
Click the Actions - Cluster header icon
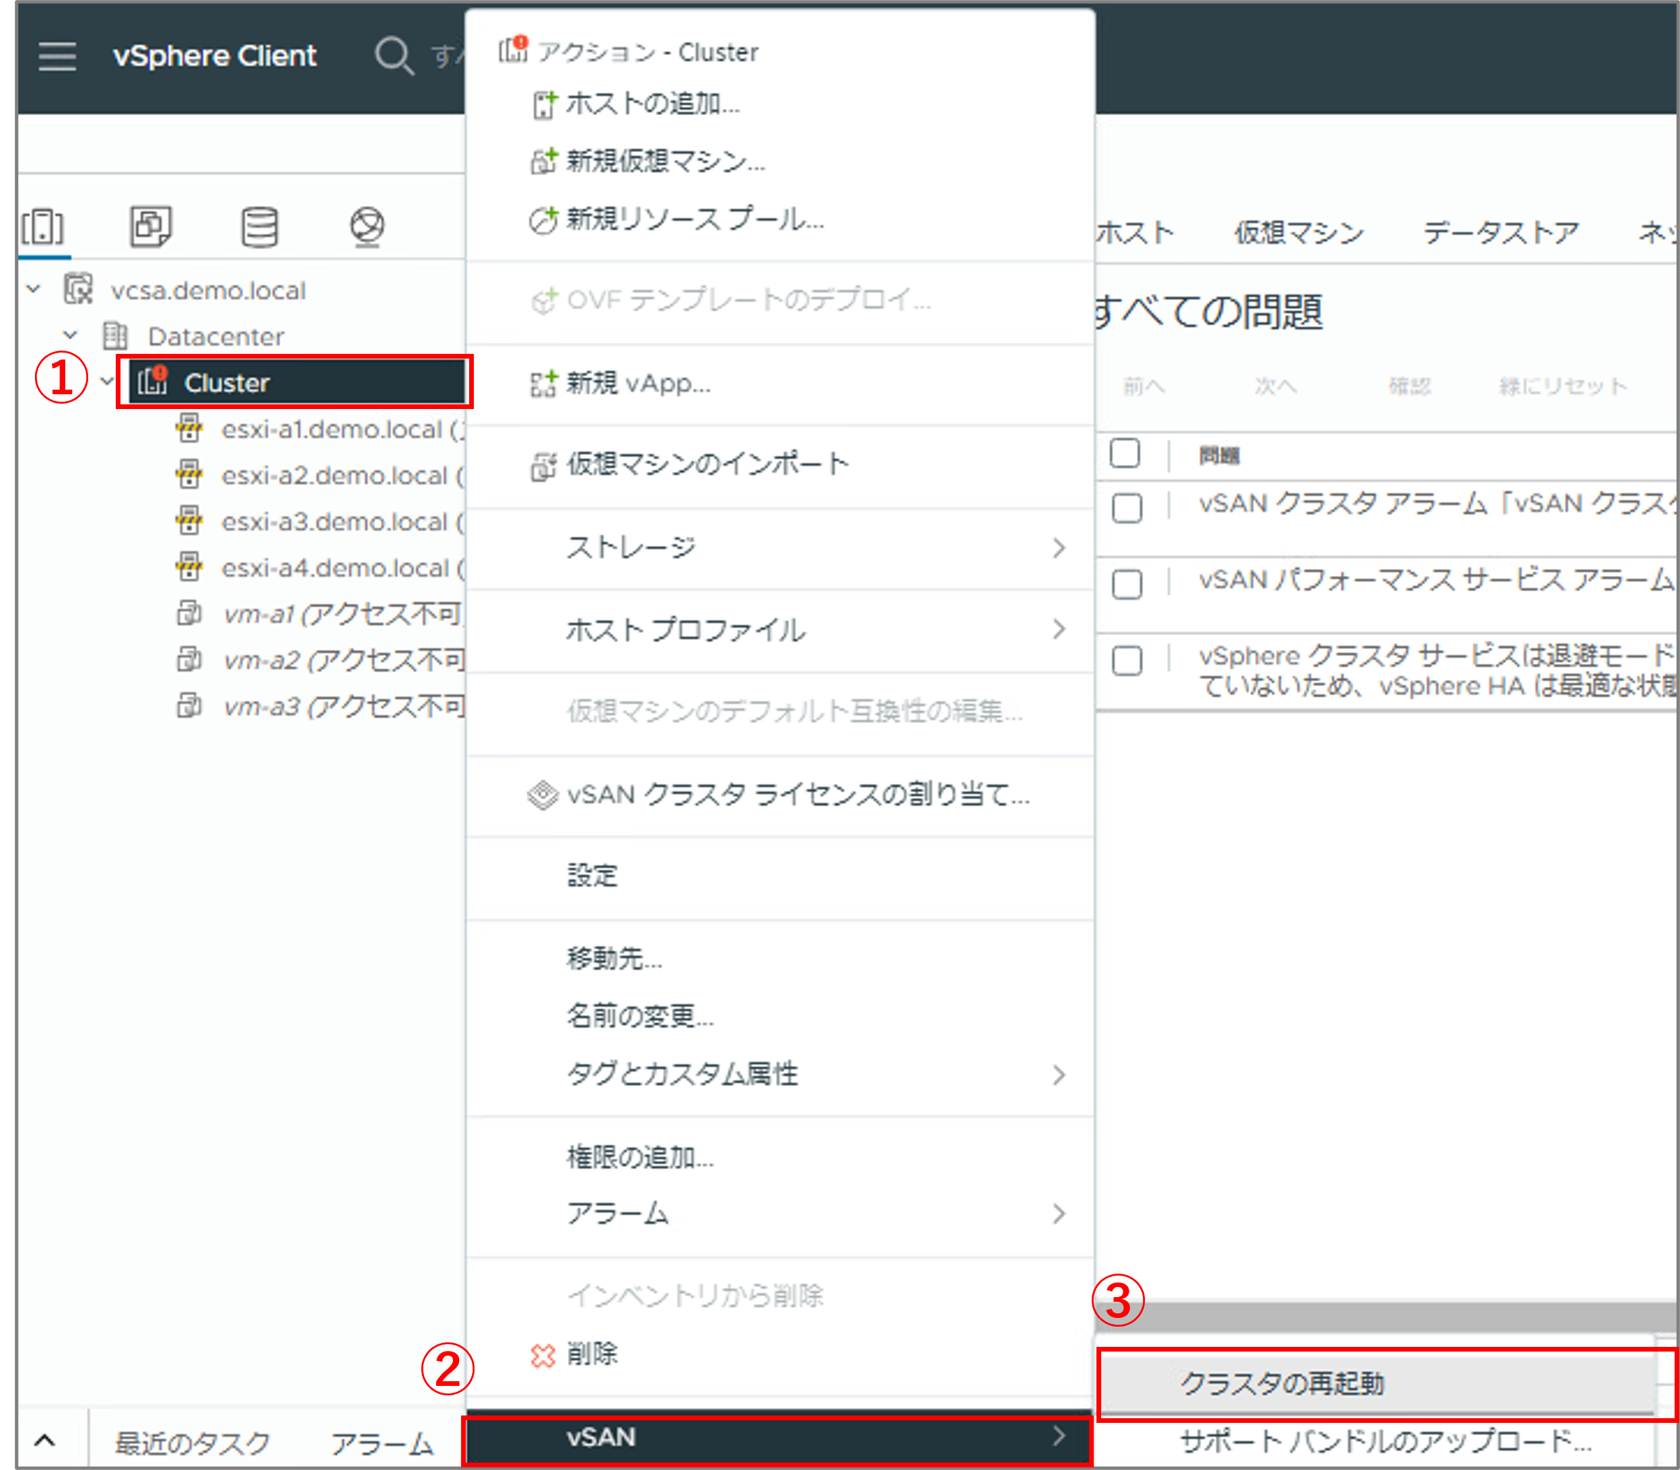pos(514,49)
